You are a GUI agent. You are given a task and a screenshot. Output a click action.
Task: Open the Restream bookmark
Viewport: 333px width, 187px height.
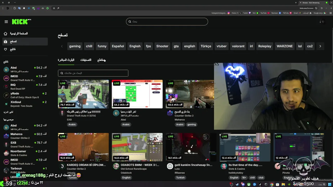276,13
